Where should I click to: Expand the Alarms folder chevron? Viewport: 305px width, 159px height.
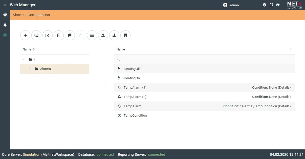click(x=30, y=69)
